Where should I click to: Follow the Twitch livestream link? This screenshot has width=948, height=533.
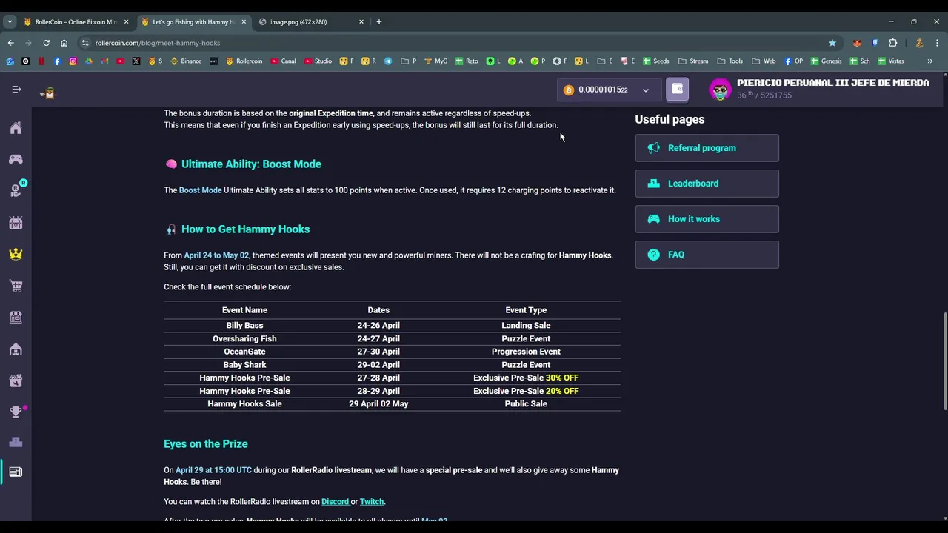[372, 502]
